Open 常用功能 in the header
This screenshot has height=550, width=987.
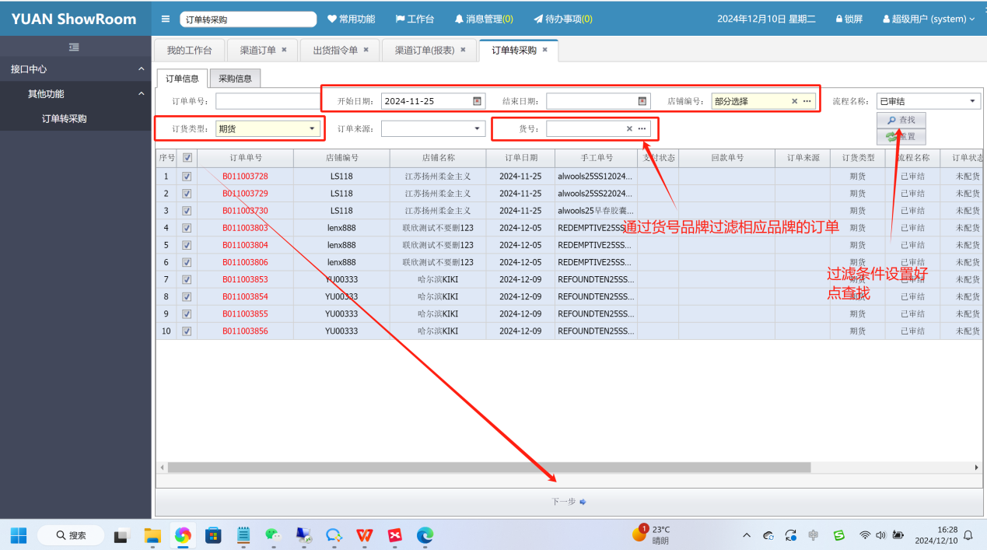point(351,19)
